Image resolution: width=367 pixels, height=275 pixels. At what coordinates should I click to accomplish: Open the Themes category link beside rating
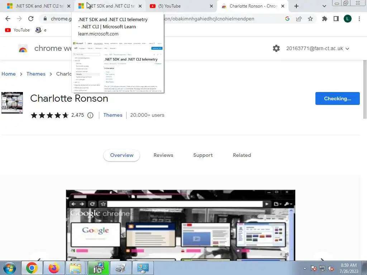pyautogui.click(x=113, y=115)
